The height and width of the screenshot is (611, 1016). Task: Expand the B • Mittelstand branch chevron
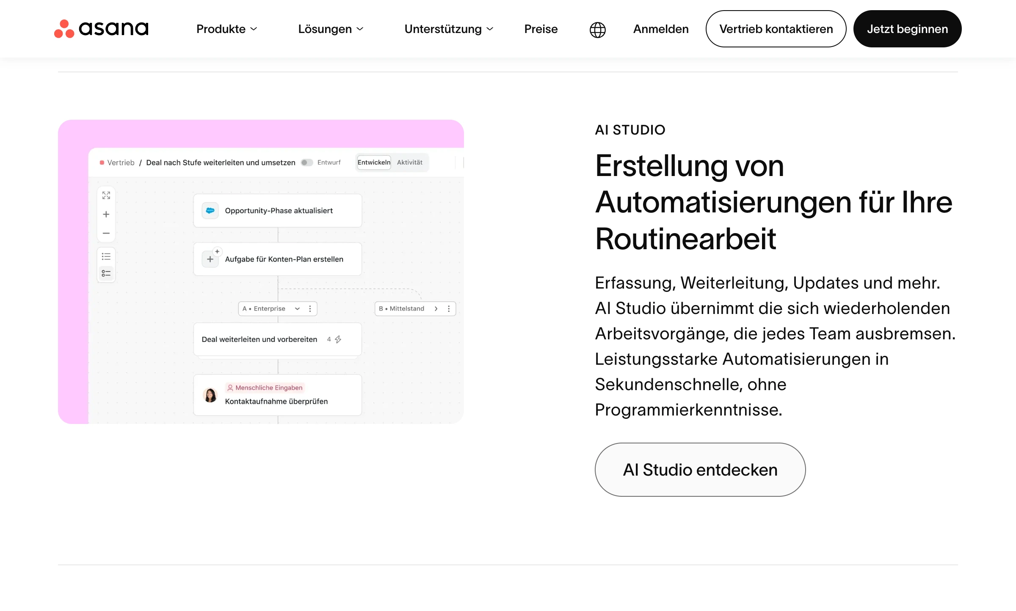coord(436,309)
